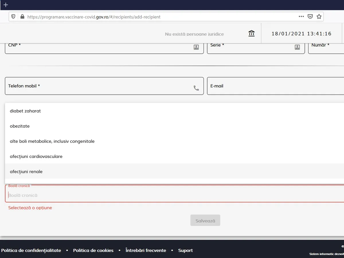Focus the E-mail input field
Viewport: 344px width, 258px height.
pyautogui.click(x=275, y=86)
